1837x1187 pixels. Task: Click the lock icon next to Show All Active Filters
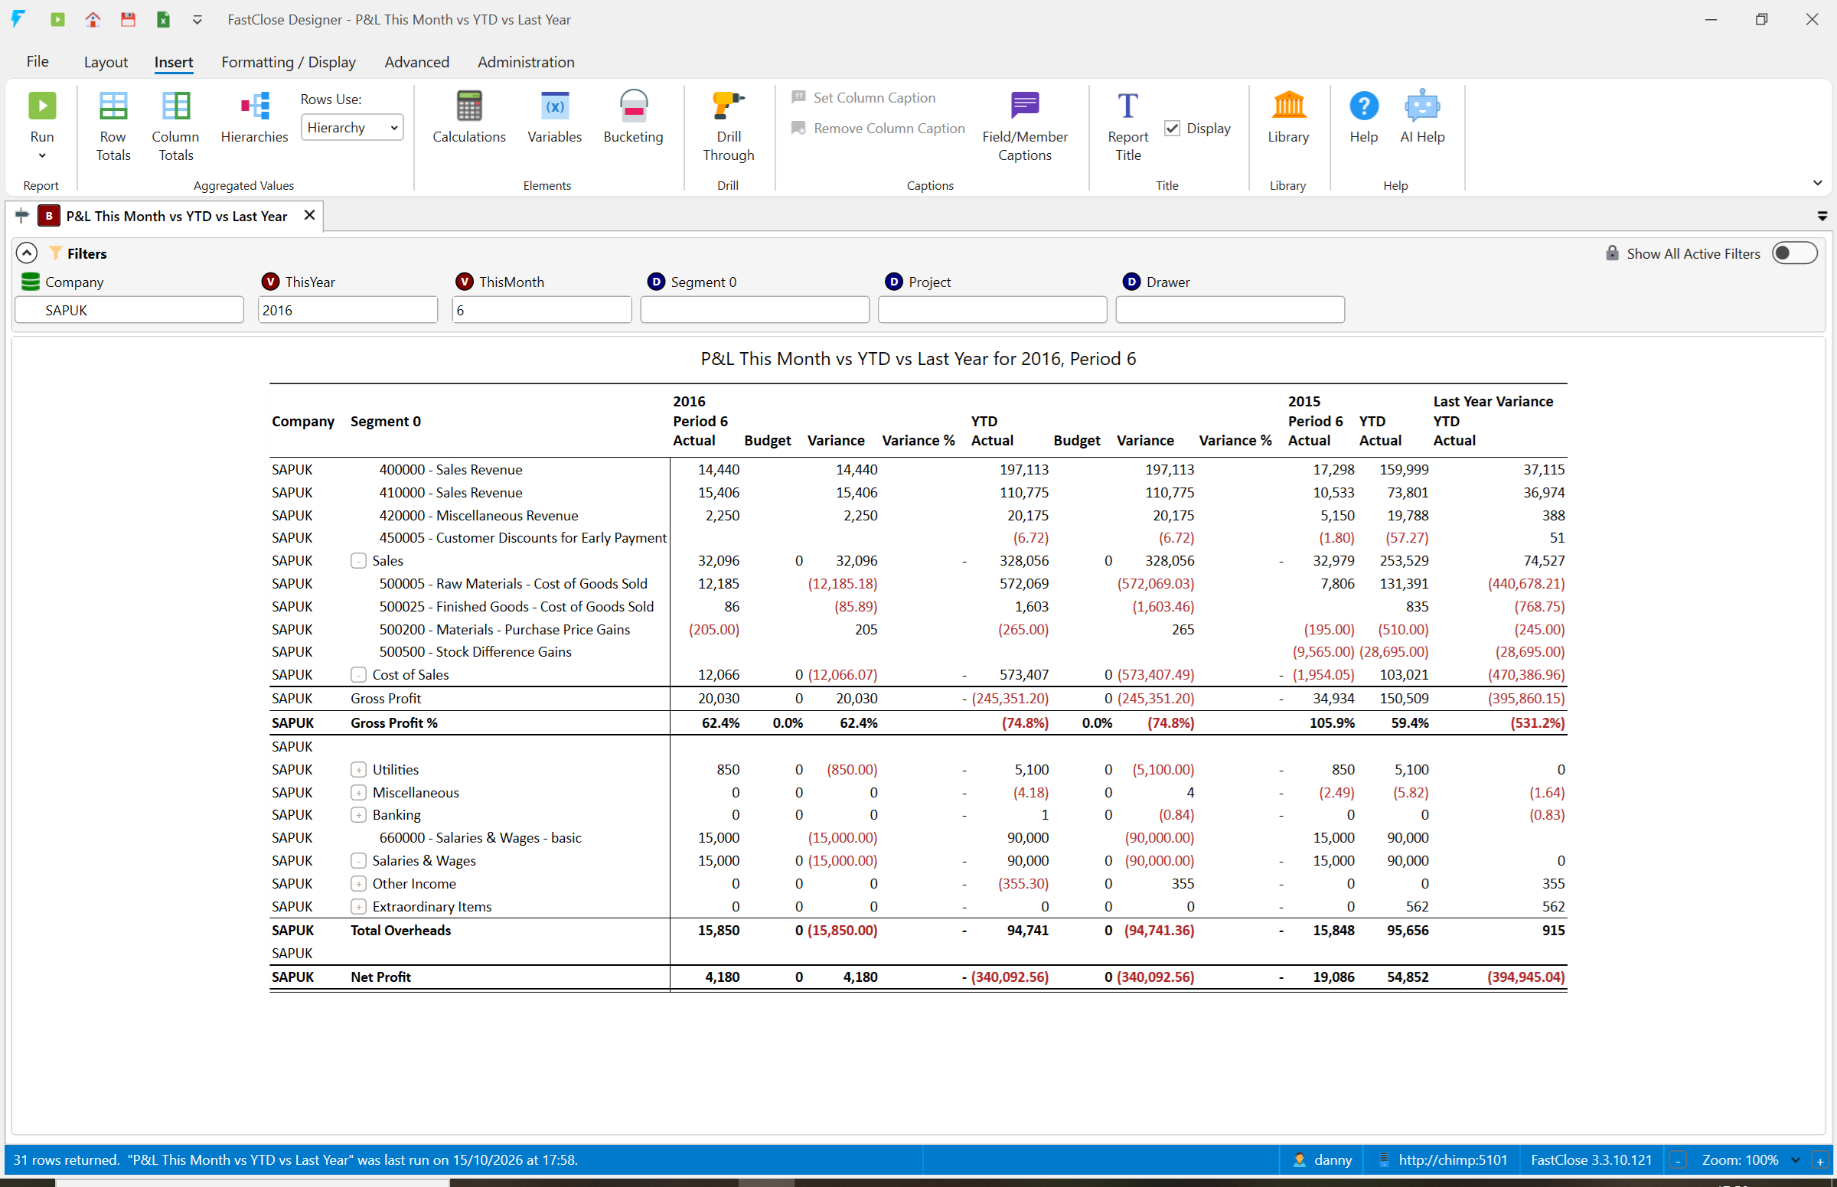tap(1611, 253)
